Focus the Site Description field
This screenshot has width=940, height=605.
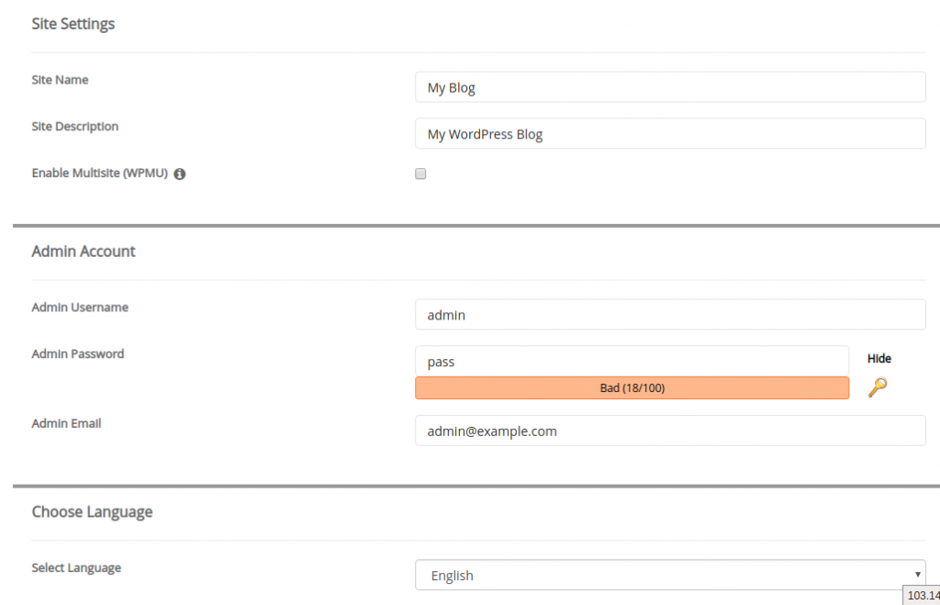click(x=670, y=133)
